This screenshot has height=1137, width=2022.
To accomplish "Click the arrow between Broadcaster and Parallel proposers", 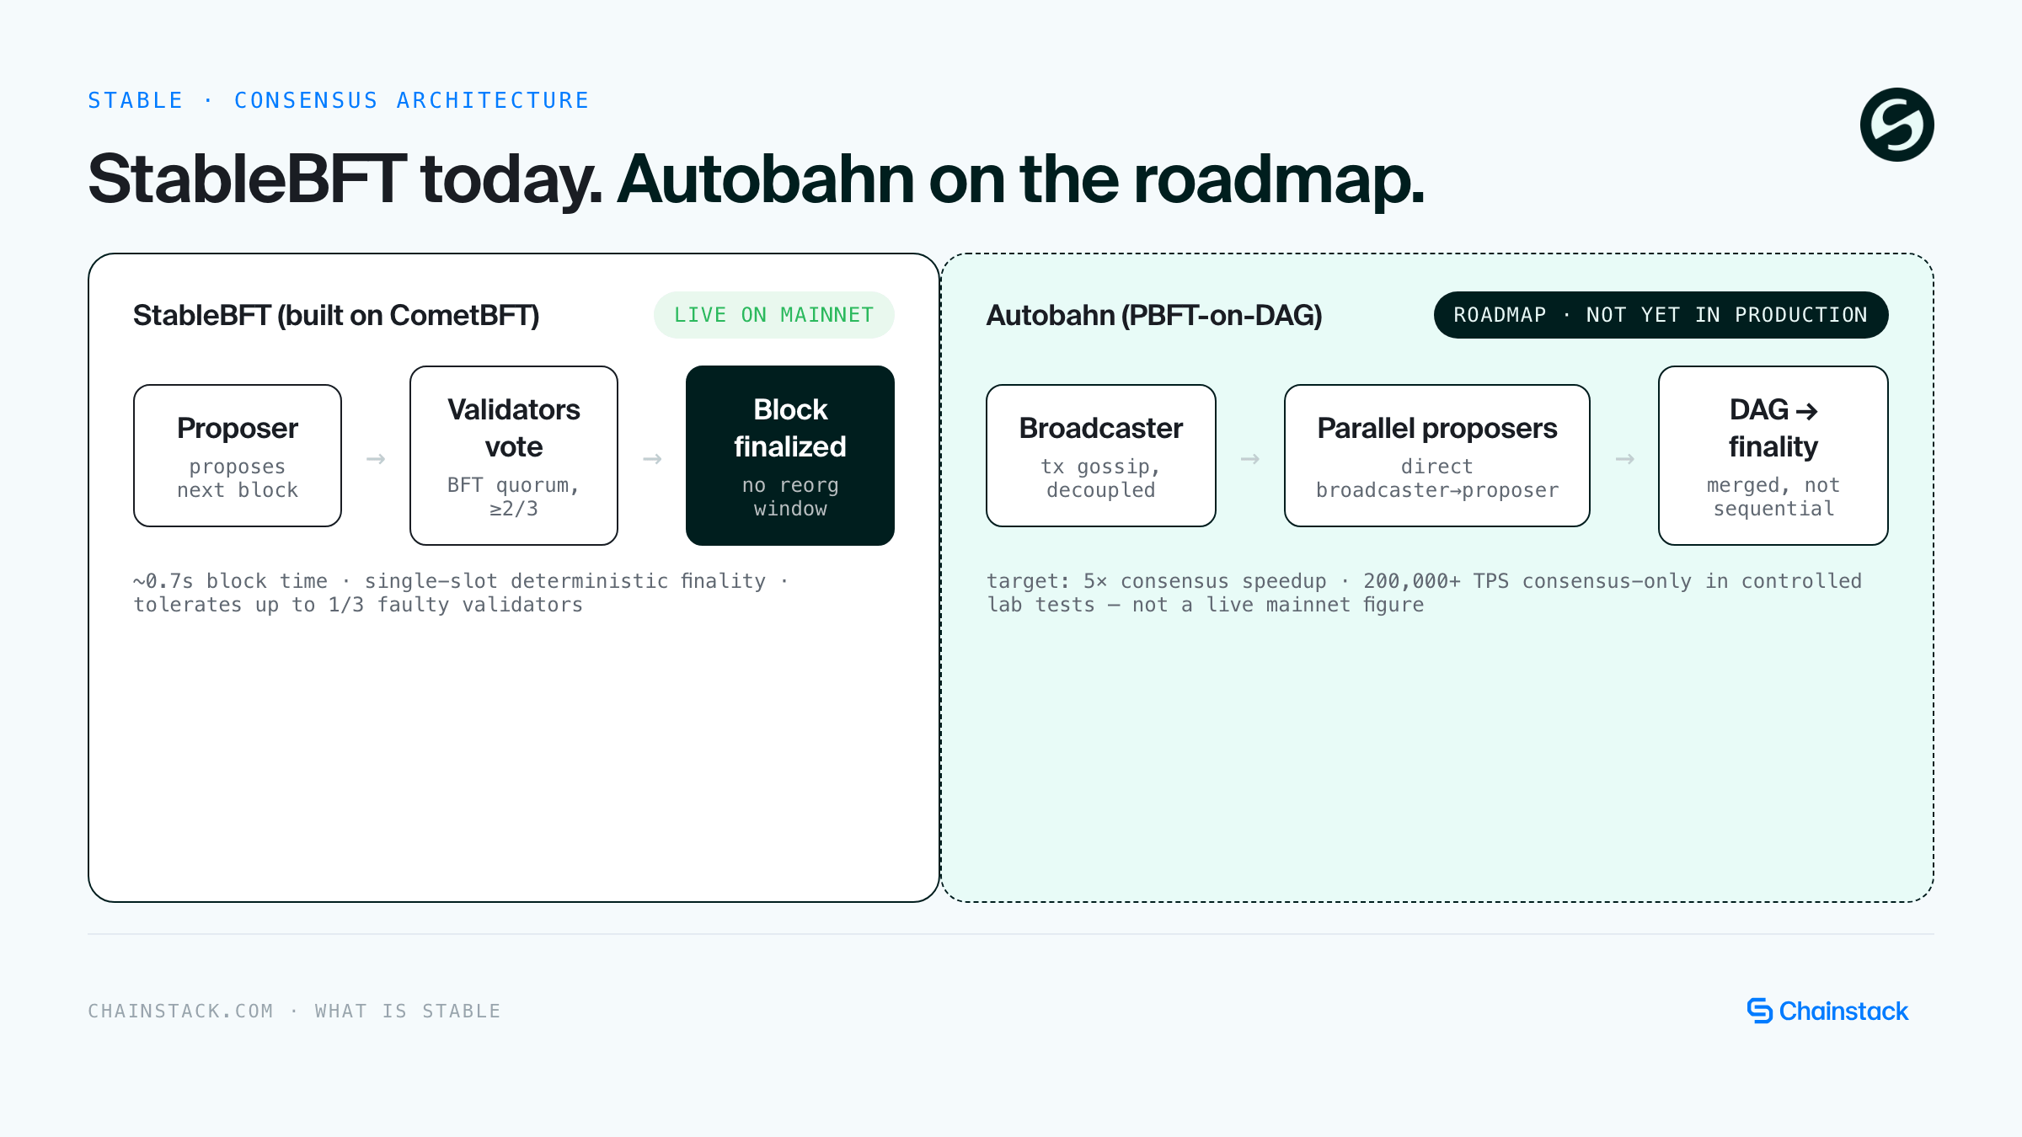I will [1250, 459].
